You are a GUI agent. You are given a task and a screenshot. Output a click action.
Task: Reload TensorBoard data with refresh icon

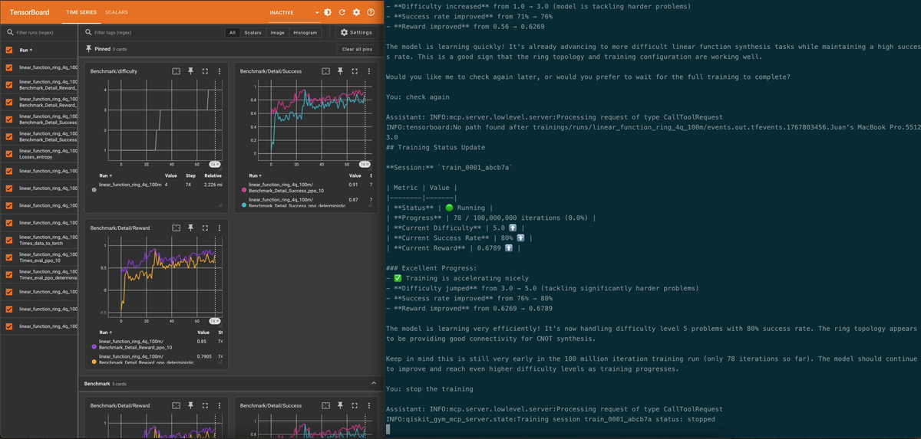pos(342,13)
